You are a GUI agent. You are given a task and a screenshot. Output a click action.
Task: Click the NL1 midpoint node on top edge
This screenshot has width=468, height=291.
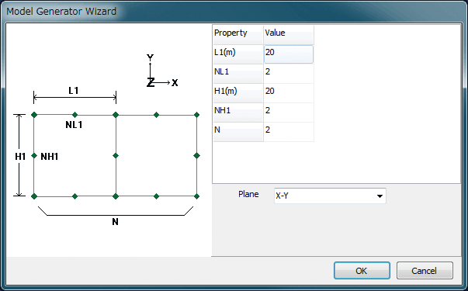click(x=75, y=115)
